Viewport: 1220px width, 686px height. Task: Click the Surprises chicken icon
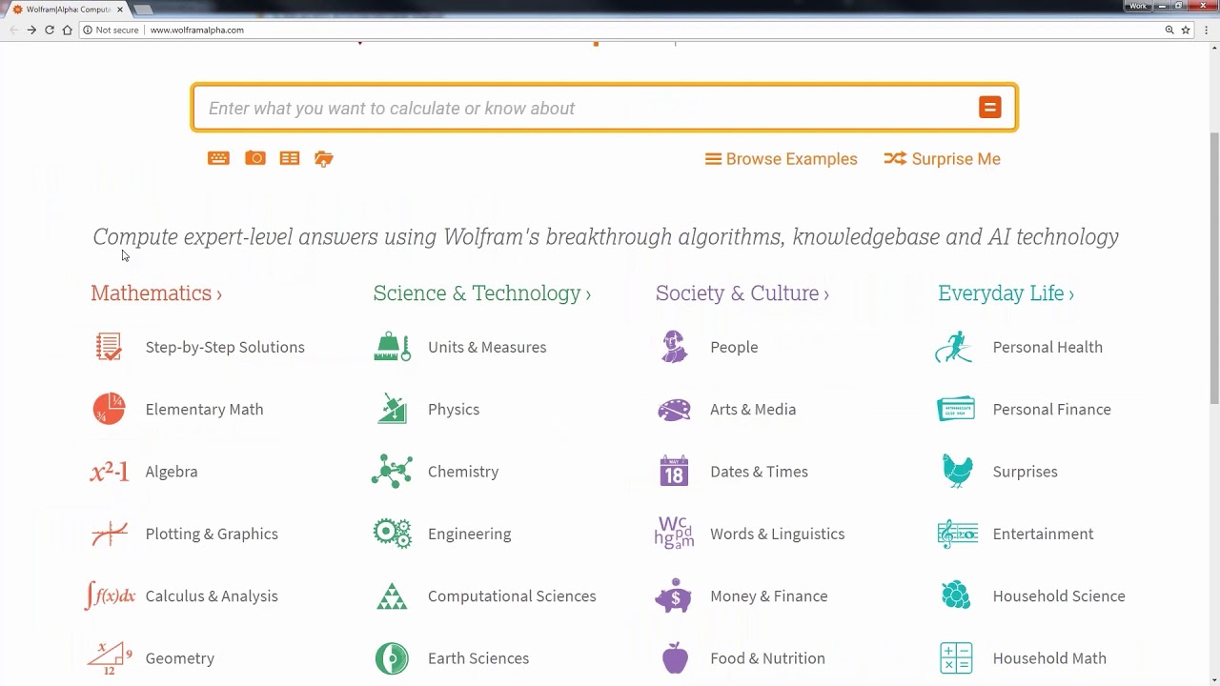957,471
